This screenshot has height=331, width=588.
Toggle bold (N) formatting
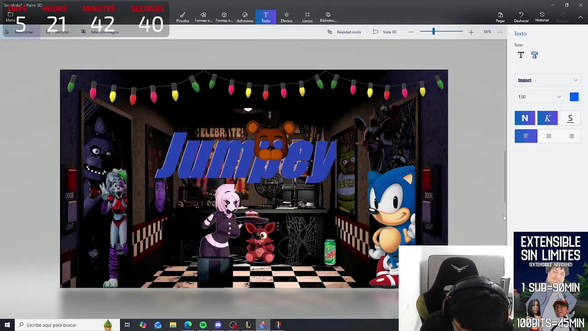(x=525, y=118)
